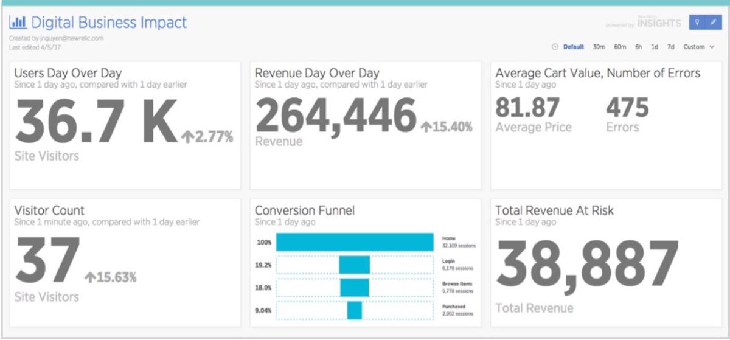Set time window to 60m
This screenshot has height=340, width=730.
click(x=619, y=47)
